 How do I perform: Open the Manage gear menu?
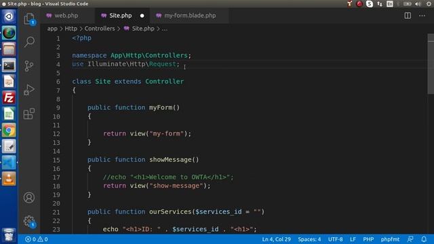coord(29,222)
